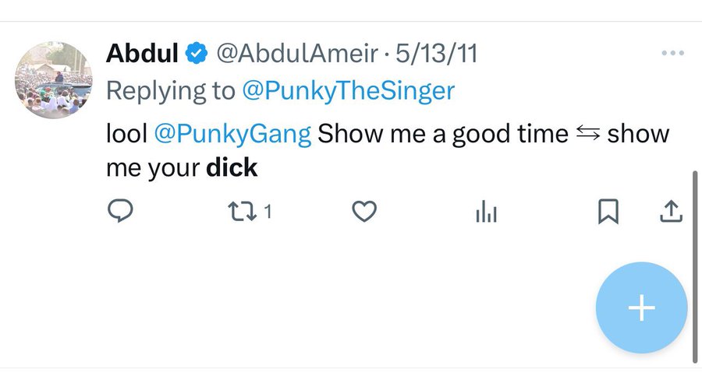The image size is (702, 383).
Task: Click the two-way arrows symbol in tweet
Action: click(587, 133)
